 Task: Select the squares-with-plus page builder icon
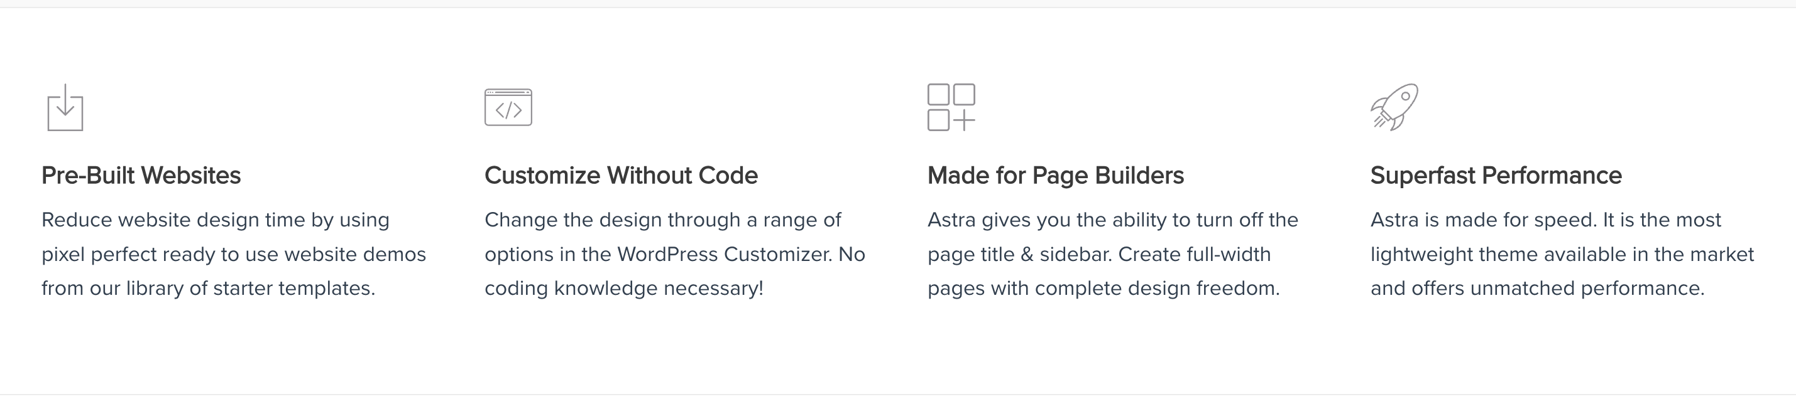(x=951, y=107)
